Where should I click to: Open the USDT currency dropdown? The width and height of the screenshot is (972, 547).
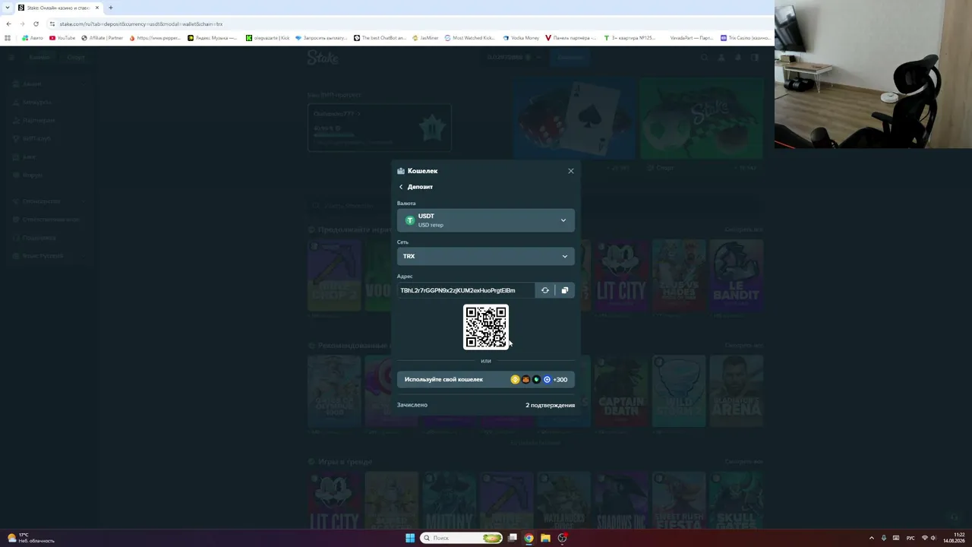486,220
